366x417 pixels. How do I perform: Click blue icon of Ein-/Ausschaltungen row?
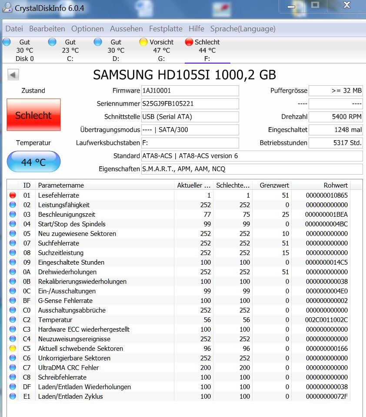pos(13,291)
